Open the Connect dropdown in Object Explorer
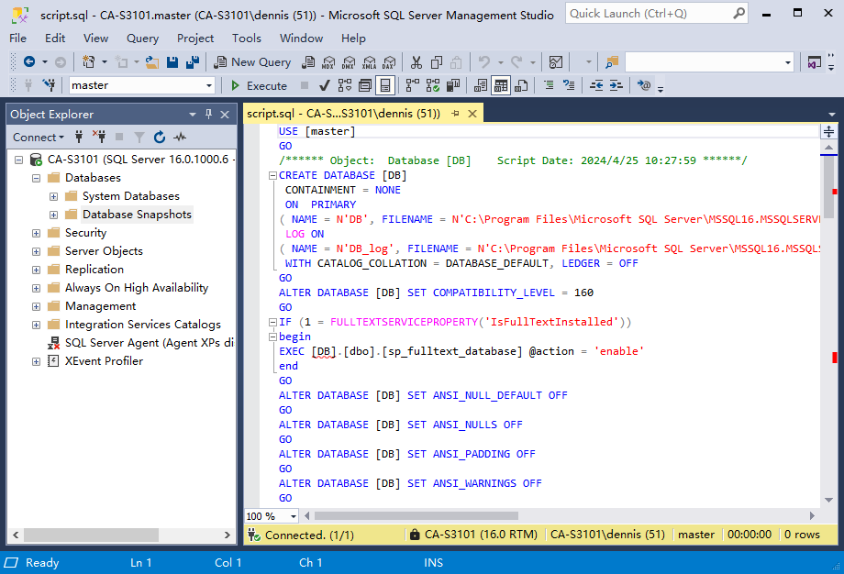 [x=39, y=138]
